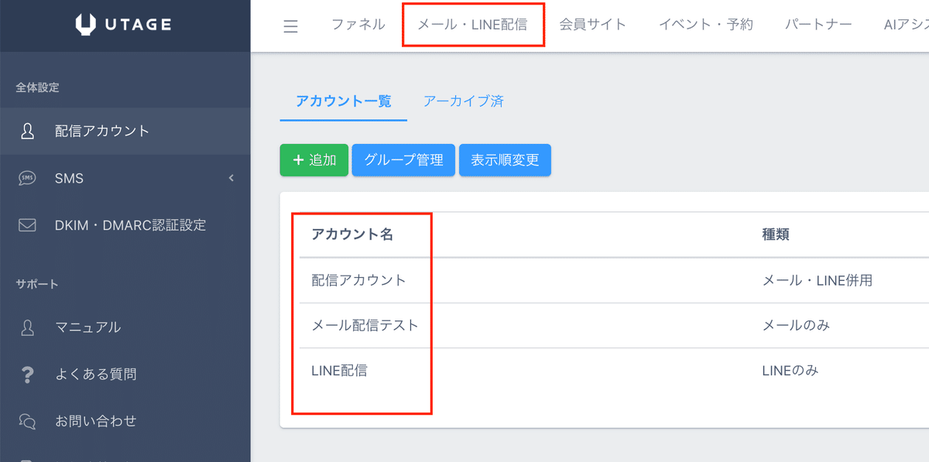This screenshot has height=462, width=929.
Task: Open the 会員サイト menu
Action: (x=593, y=25)
